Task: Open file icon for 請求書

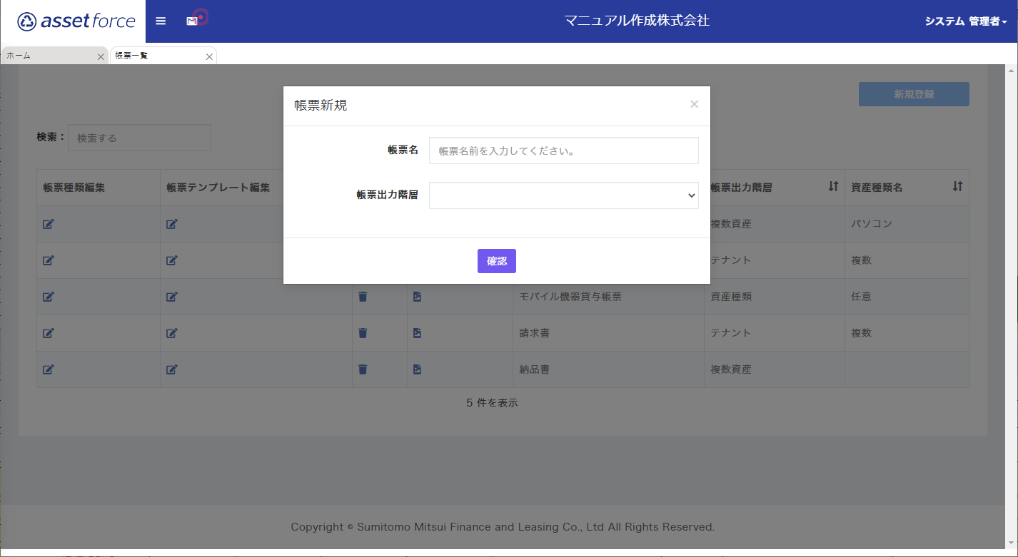Action: [417, 333]
